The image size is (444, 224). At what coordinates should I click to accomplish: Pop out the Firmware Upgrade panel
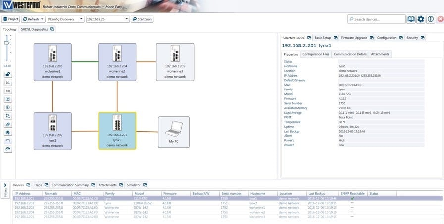[372, 38]
